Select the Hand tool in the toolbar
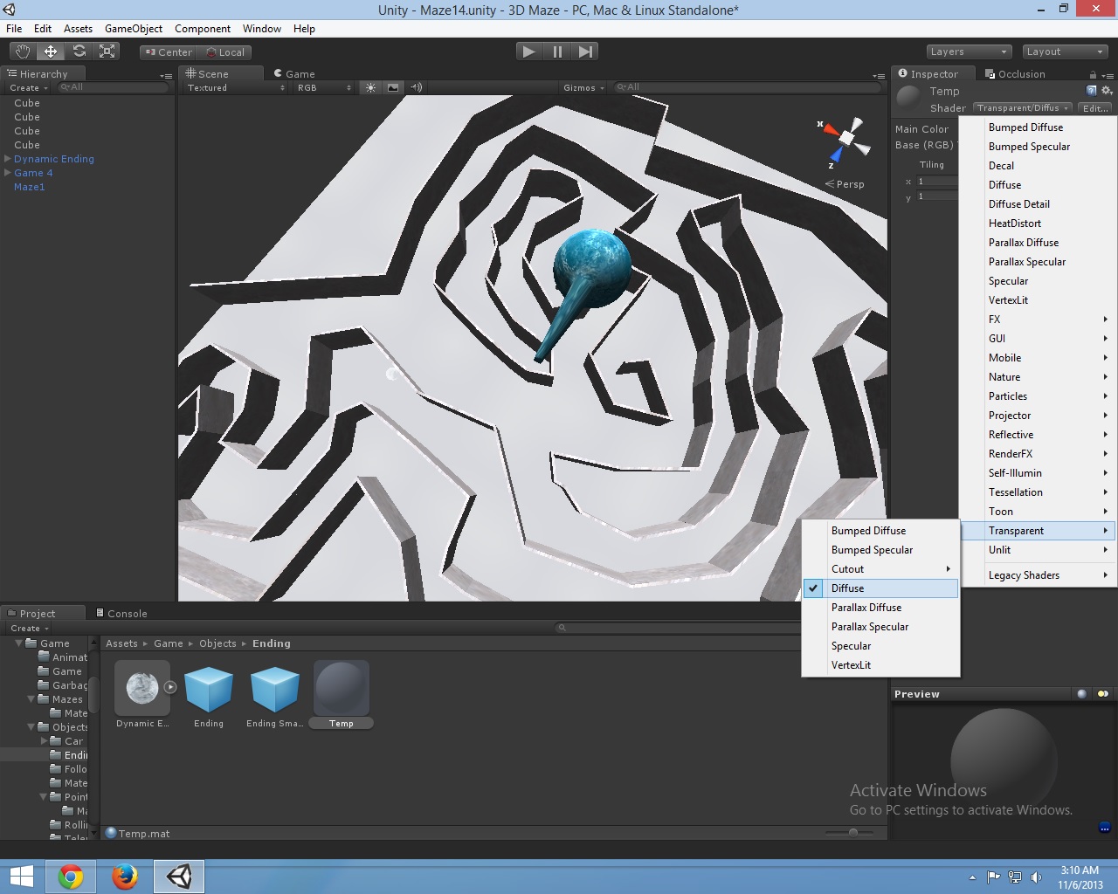The image size is (1118, 894). [x=23, y=52]
